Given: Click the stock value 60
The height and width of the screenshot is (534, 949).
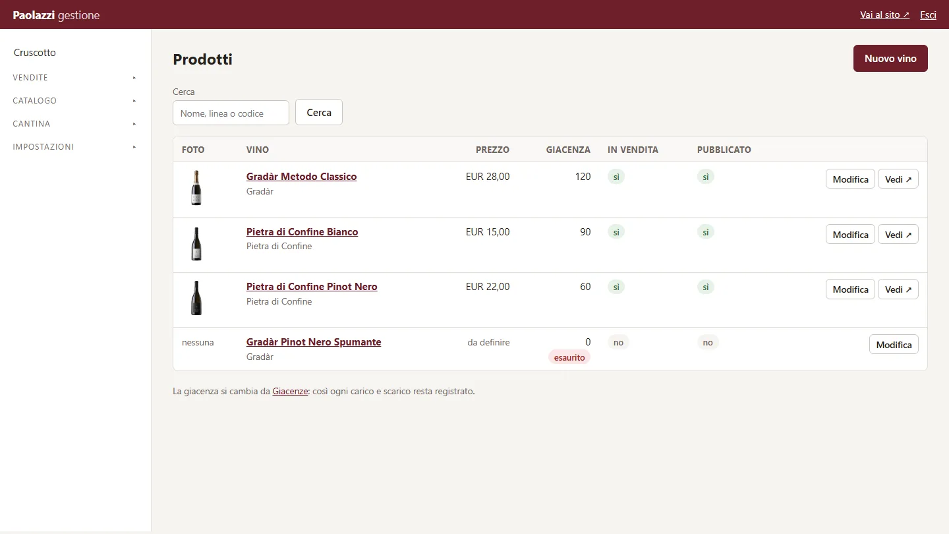Looking at the screenshot, I should tap(585, 287).
